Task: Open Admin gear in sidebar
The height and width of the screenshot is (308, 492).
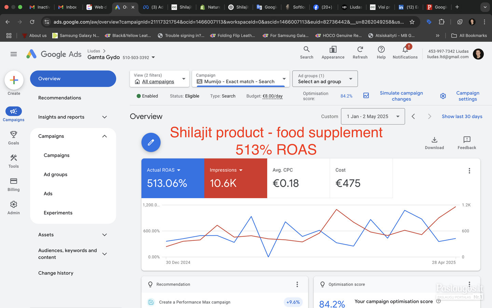Action: click(14, 204)
